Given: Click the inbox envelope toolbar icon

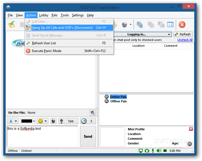Looking at the screenshot, I should [12, 25].
